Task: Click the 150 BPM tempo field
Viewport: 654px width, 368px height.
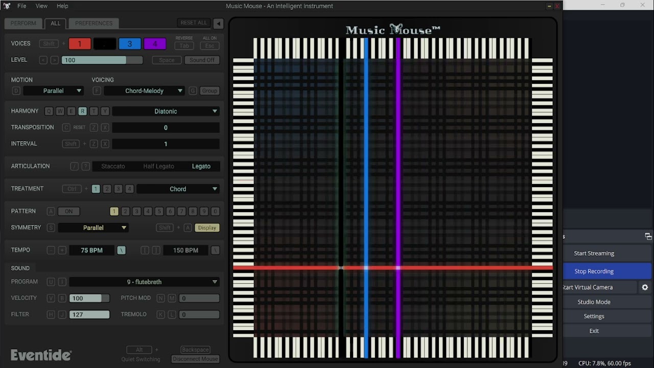Action: tap(185, 250)
